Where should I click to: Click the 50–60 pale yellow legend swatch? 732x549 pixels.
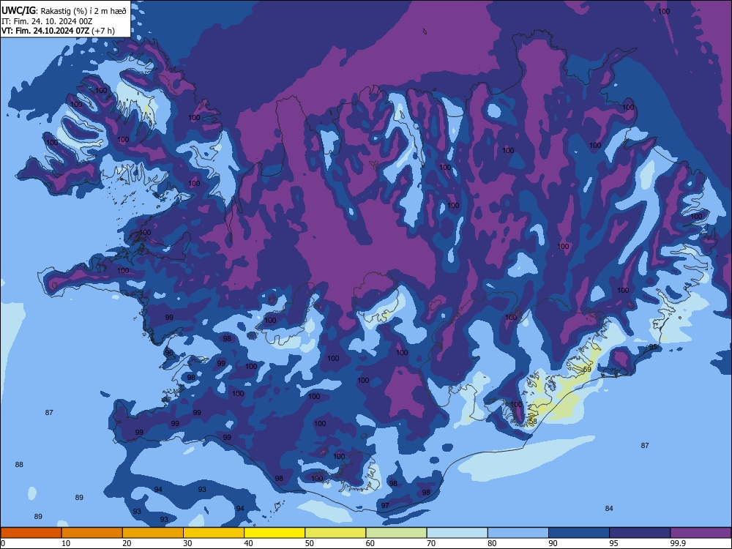click(x=336, y=533)
